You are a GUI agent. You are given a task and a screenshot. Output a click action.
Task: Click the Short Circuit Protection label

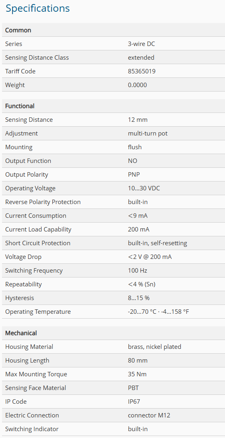(38, 243)
